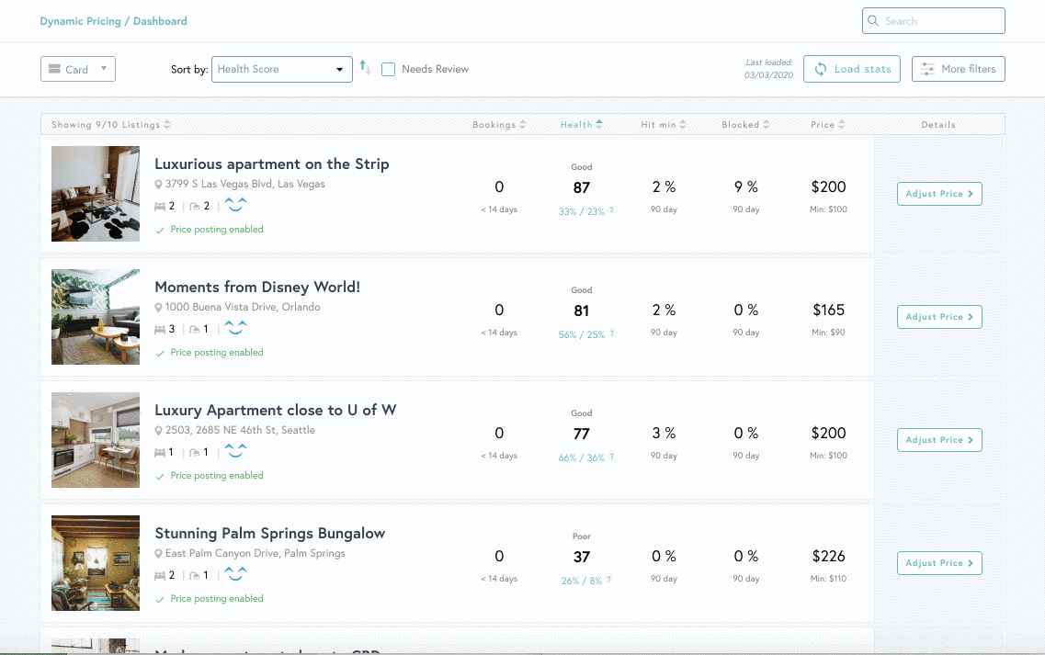Open the Luxurious apartment photo thumbnail
This screenshot has height=655, width=1045.
(x=96, y=194)
